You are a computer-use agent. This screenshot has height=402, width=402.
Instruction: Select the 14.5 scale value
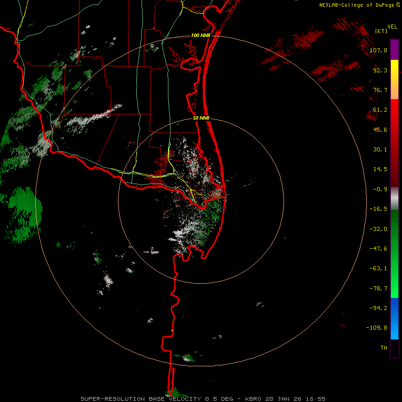point(380,169)
